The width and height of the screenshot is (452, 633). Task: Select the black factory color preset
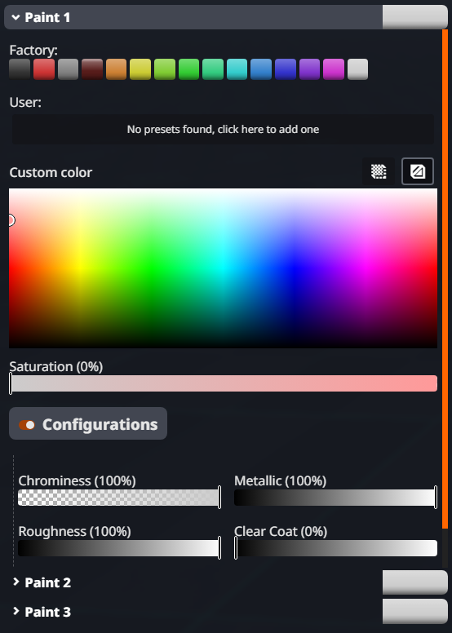pos(20,69)
